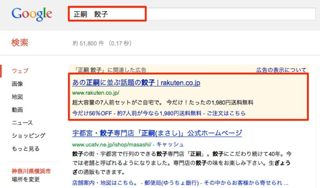Click green URL www.ucatv.ne.jp/ishop/masashi/
320x188 pixels.
click(x=112, y=144)
